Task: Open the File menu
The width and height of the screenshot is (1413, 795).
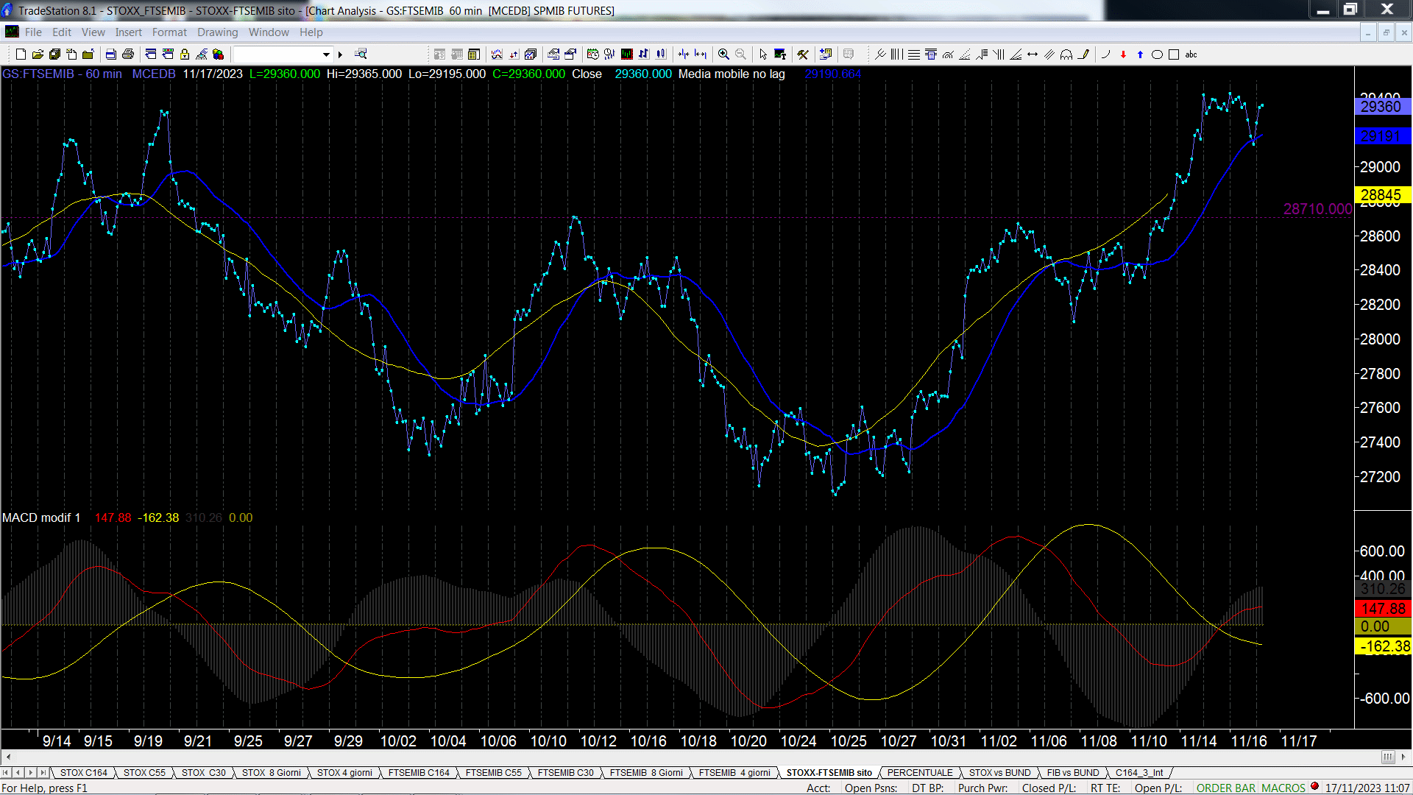Action: tap(33, 32)
